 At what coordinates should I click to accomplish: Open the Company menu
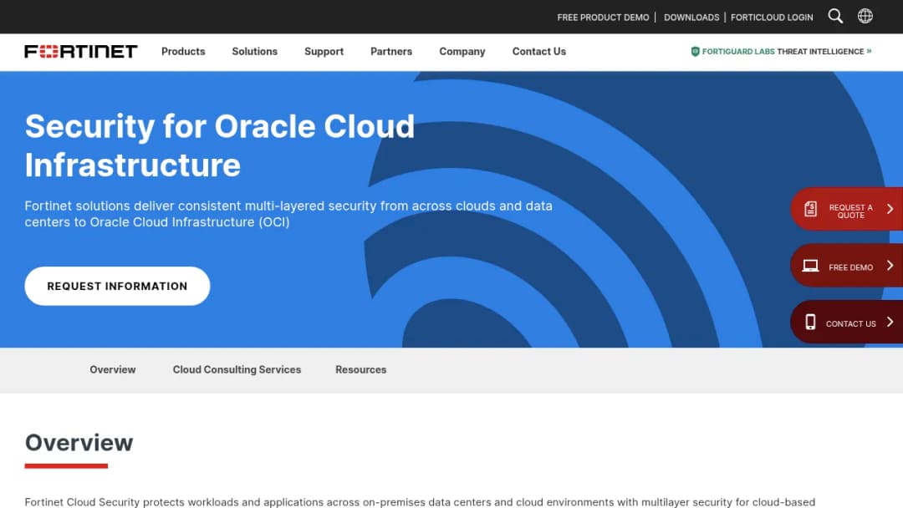(x=462, y=51)
